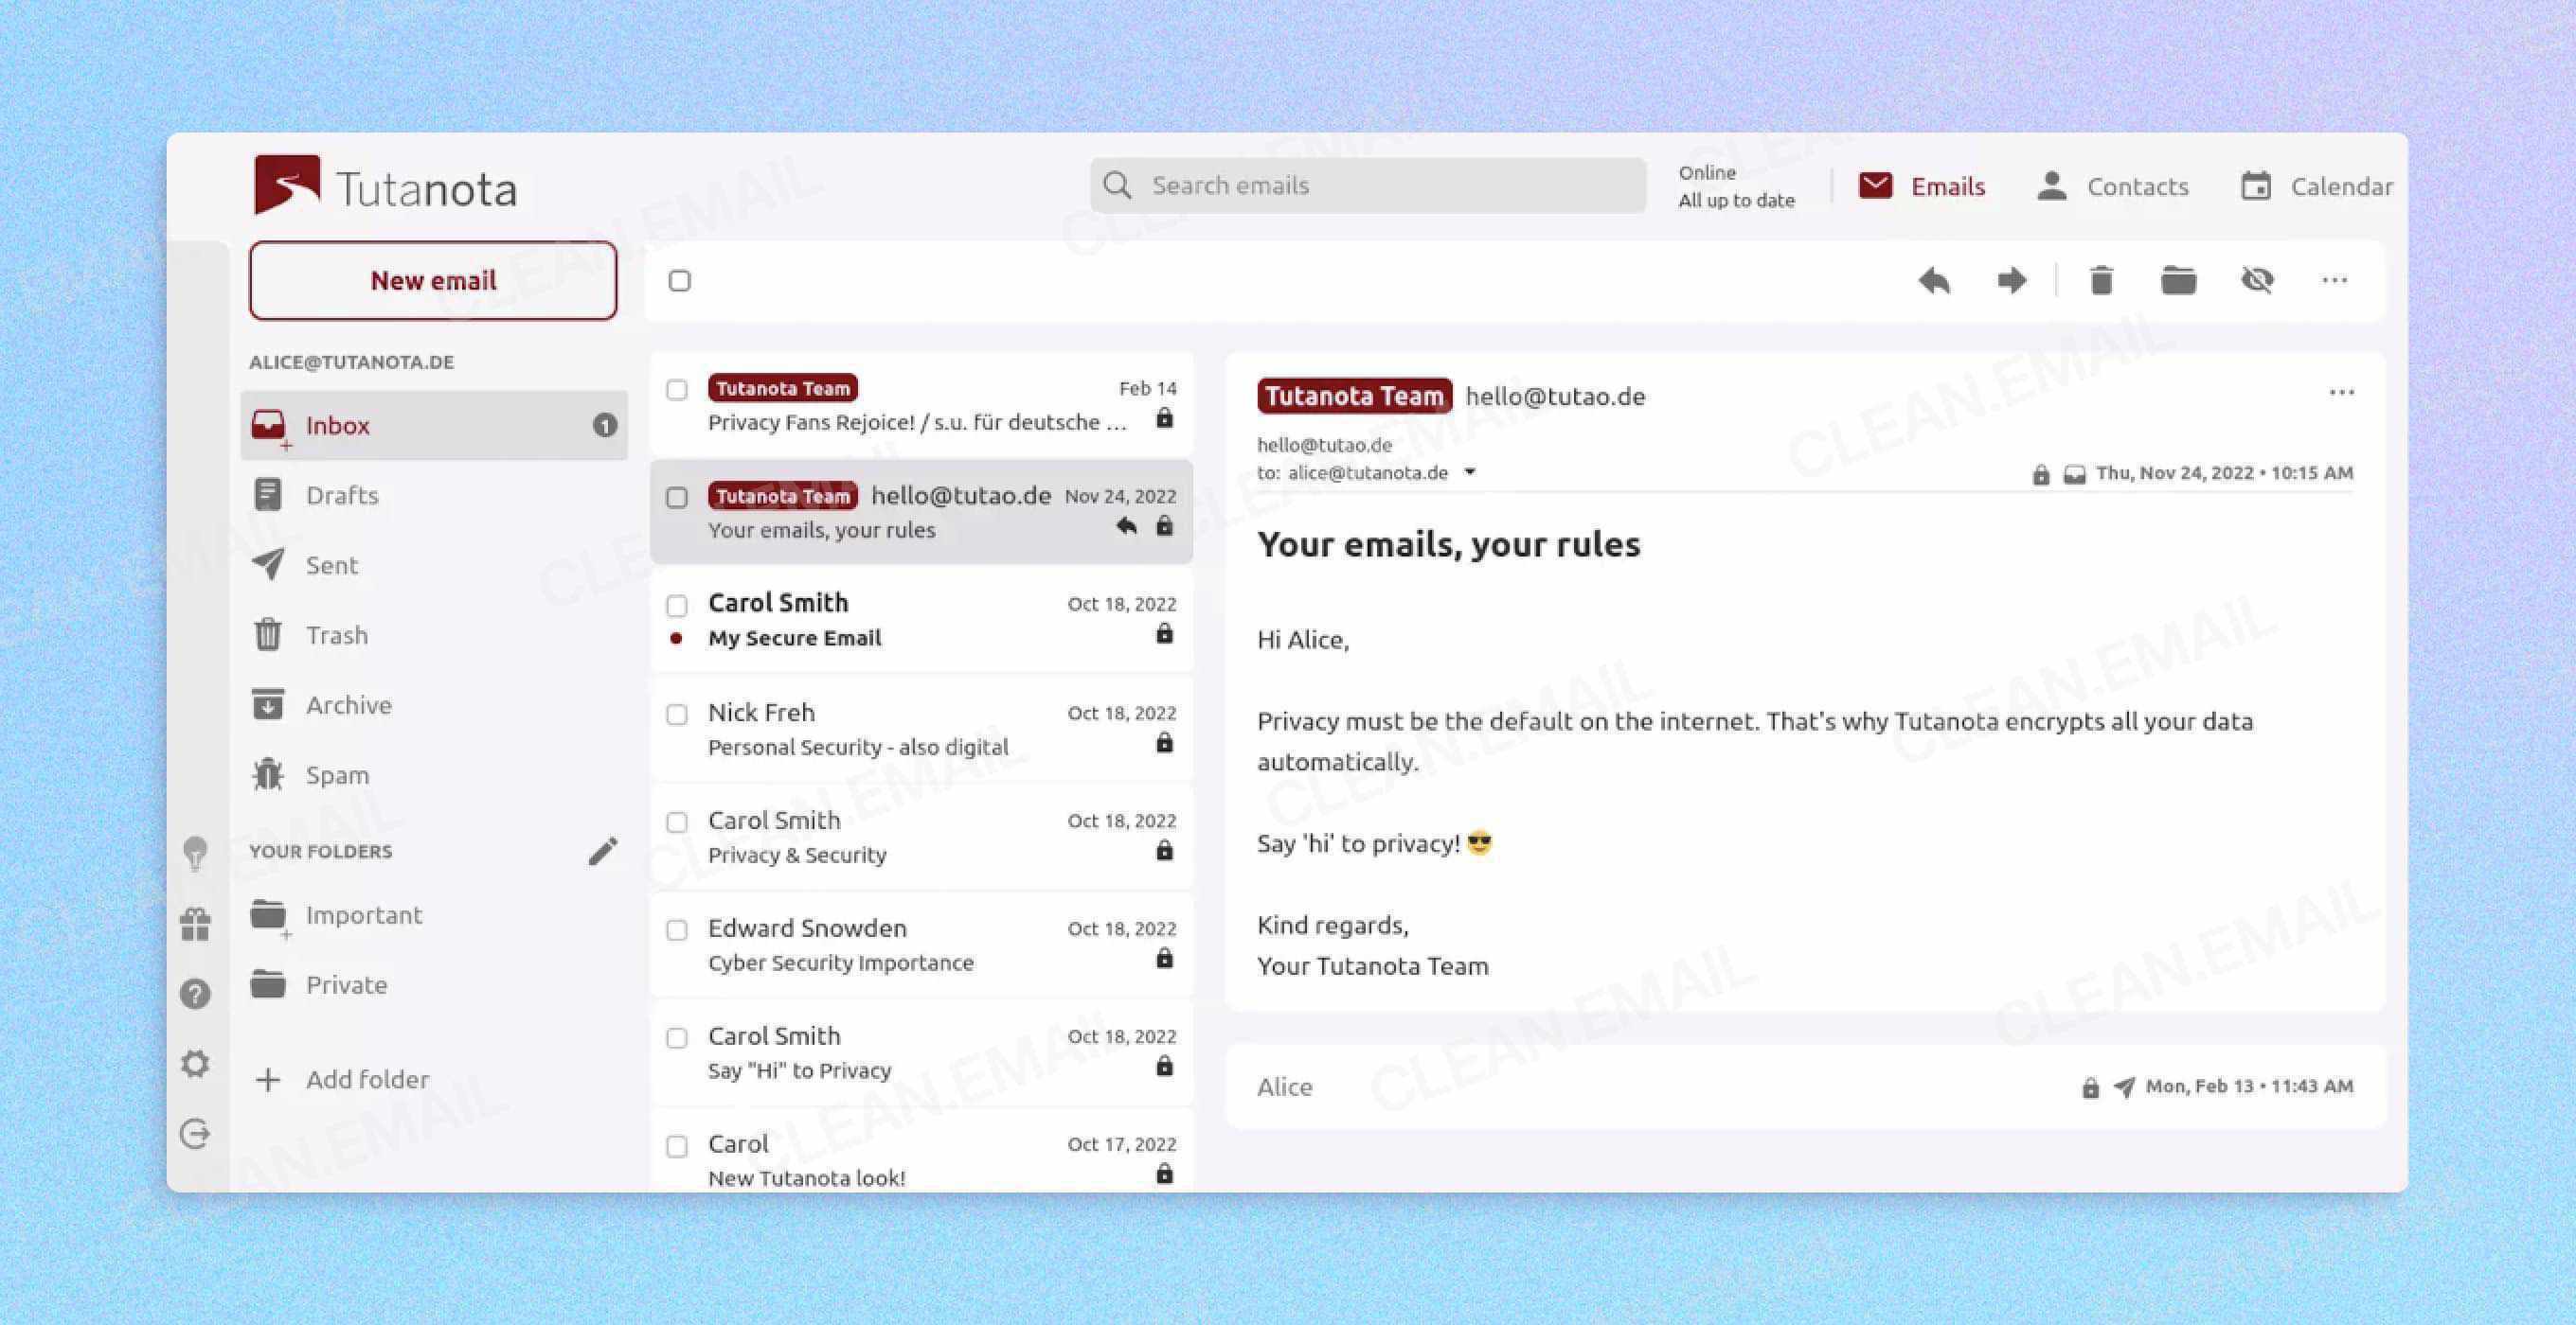The image size is (2576, 1325).
Task: Open the three-dot menu on the opened email
Action: coord(2341,393)
